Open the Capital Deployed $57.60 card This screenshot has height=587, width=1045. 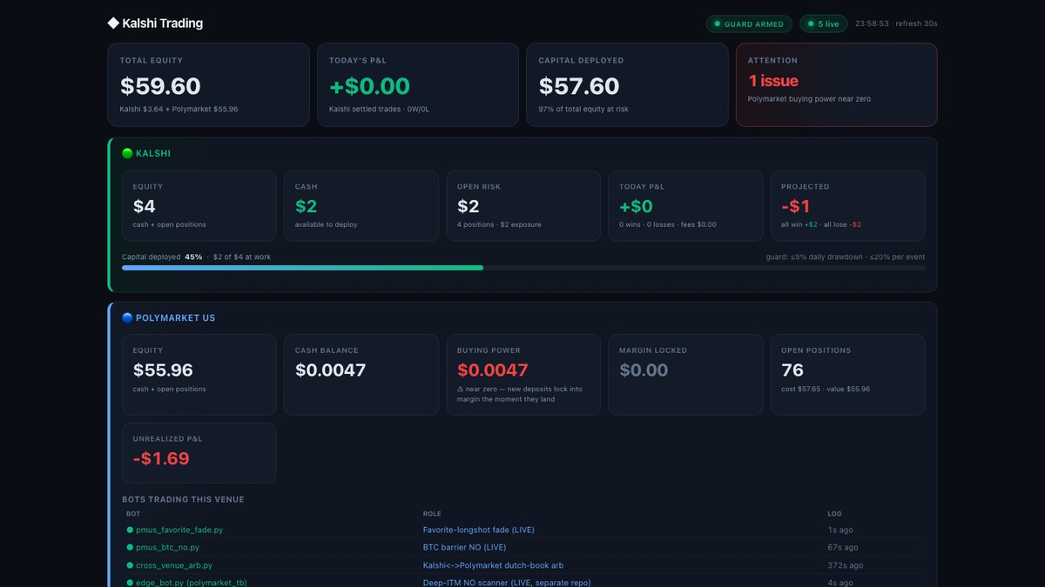[627, 85]
